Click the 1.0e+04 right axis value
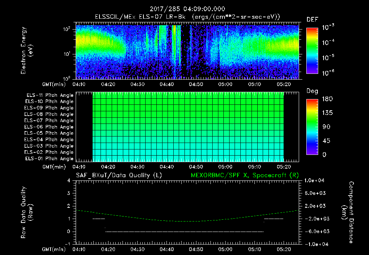Screen dimensions: 369x255 coord(315,180)
